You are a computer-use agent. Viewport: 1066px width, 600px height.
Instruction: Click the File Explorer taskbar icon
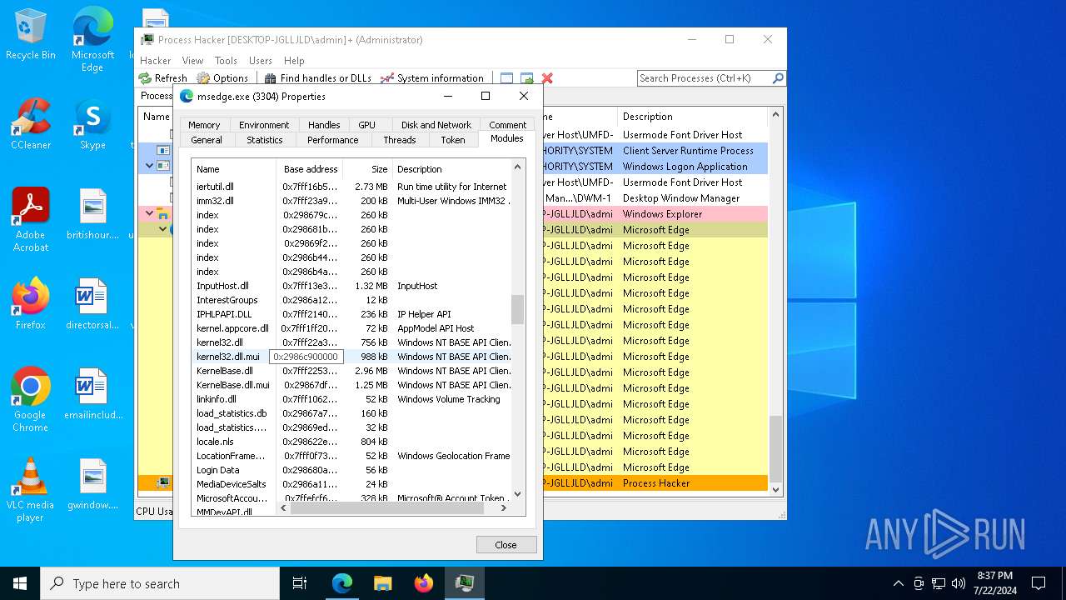383,583
